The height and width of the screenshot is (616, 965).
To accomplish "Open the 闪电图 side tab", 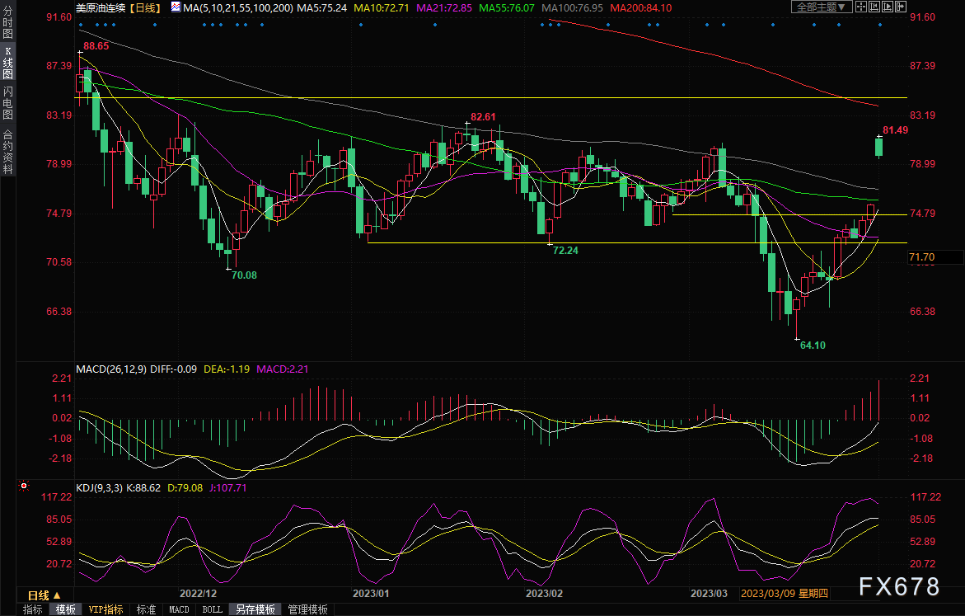I will click(7, 101).
